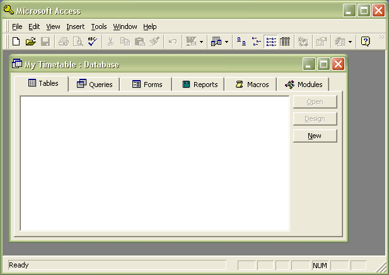Open a database using the folder icon
389x275 pixels.
point(31,42)
